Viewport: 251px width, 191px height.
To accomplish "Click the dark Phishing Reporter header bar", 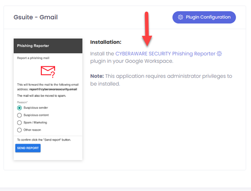I will point(48,45).
